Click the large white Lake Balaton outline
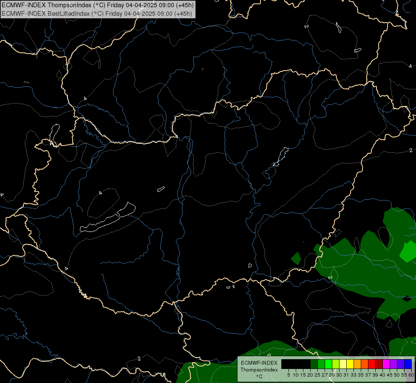The width and height of the screenshot is (416, 383). pyautogui.click(x=108, y=218)
